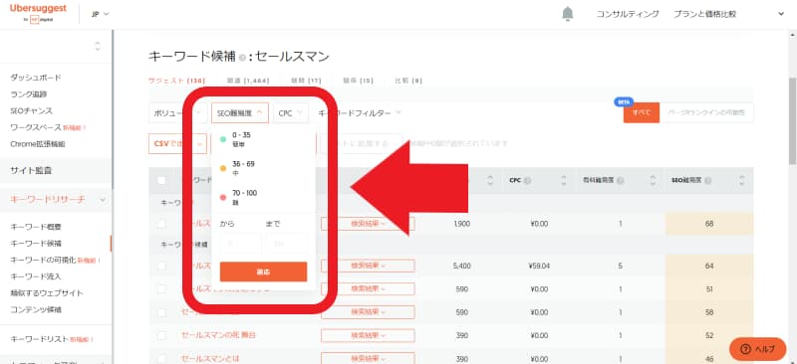The image size is (797, 364).
Task: Open the JP language dropdown
Action: tap(101, 14)
